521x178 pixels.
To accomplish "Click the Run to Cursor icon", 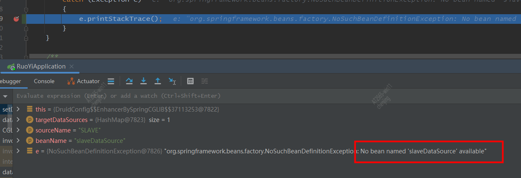I will pos(172,81).
